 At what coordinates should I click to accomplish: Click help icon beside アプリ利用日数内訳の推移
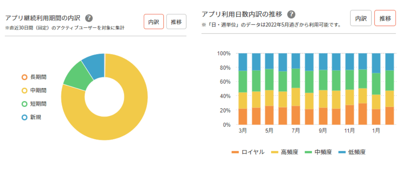click(x=291, y=14)
